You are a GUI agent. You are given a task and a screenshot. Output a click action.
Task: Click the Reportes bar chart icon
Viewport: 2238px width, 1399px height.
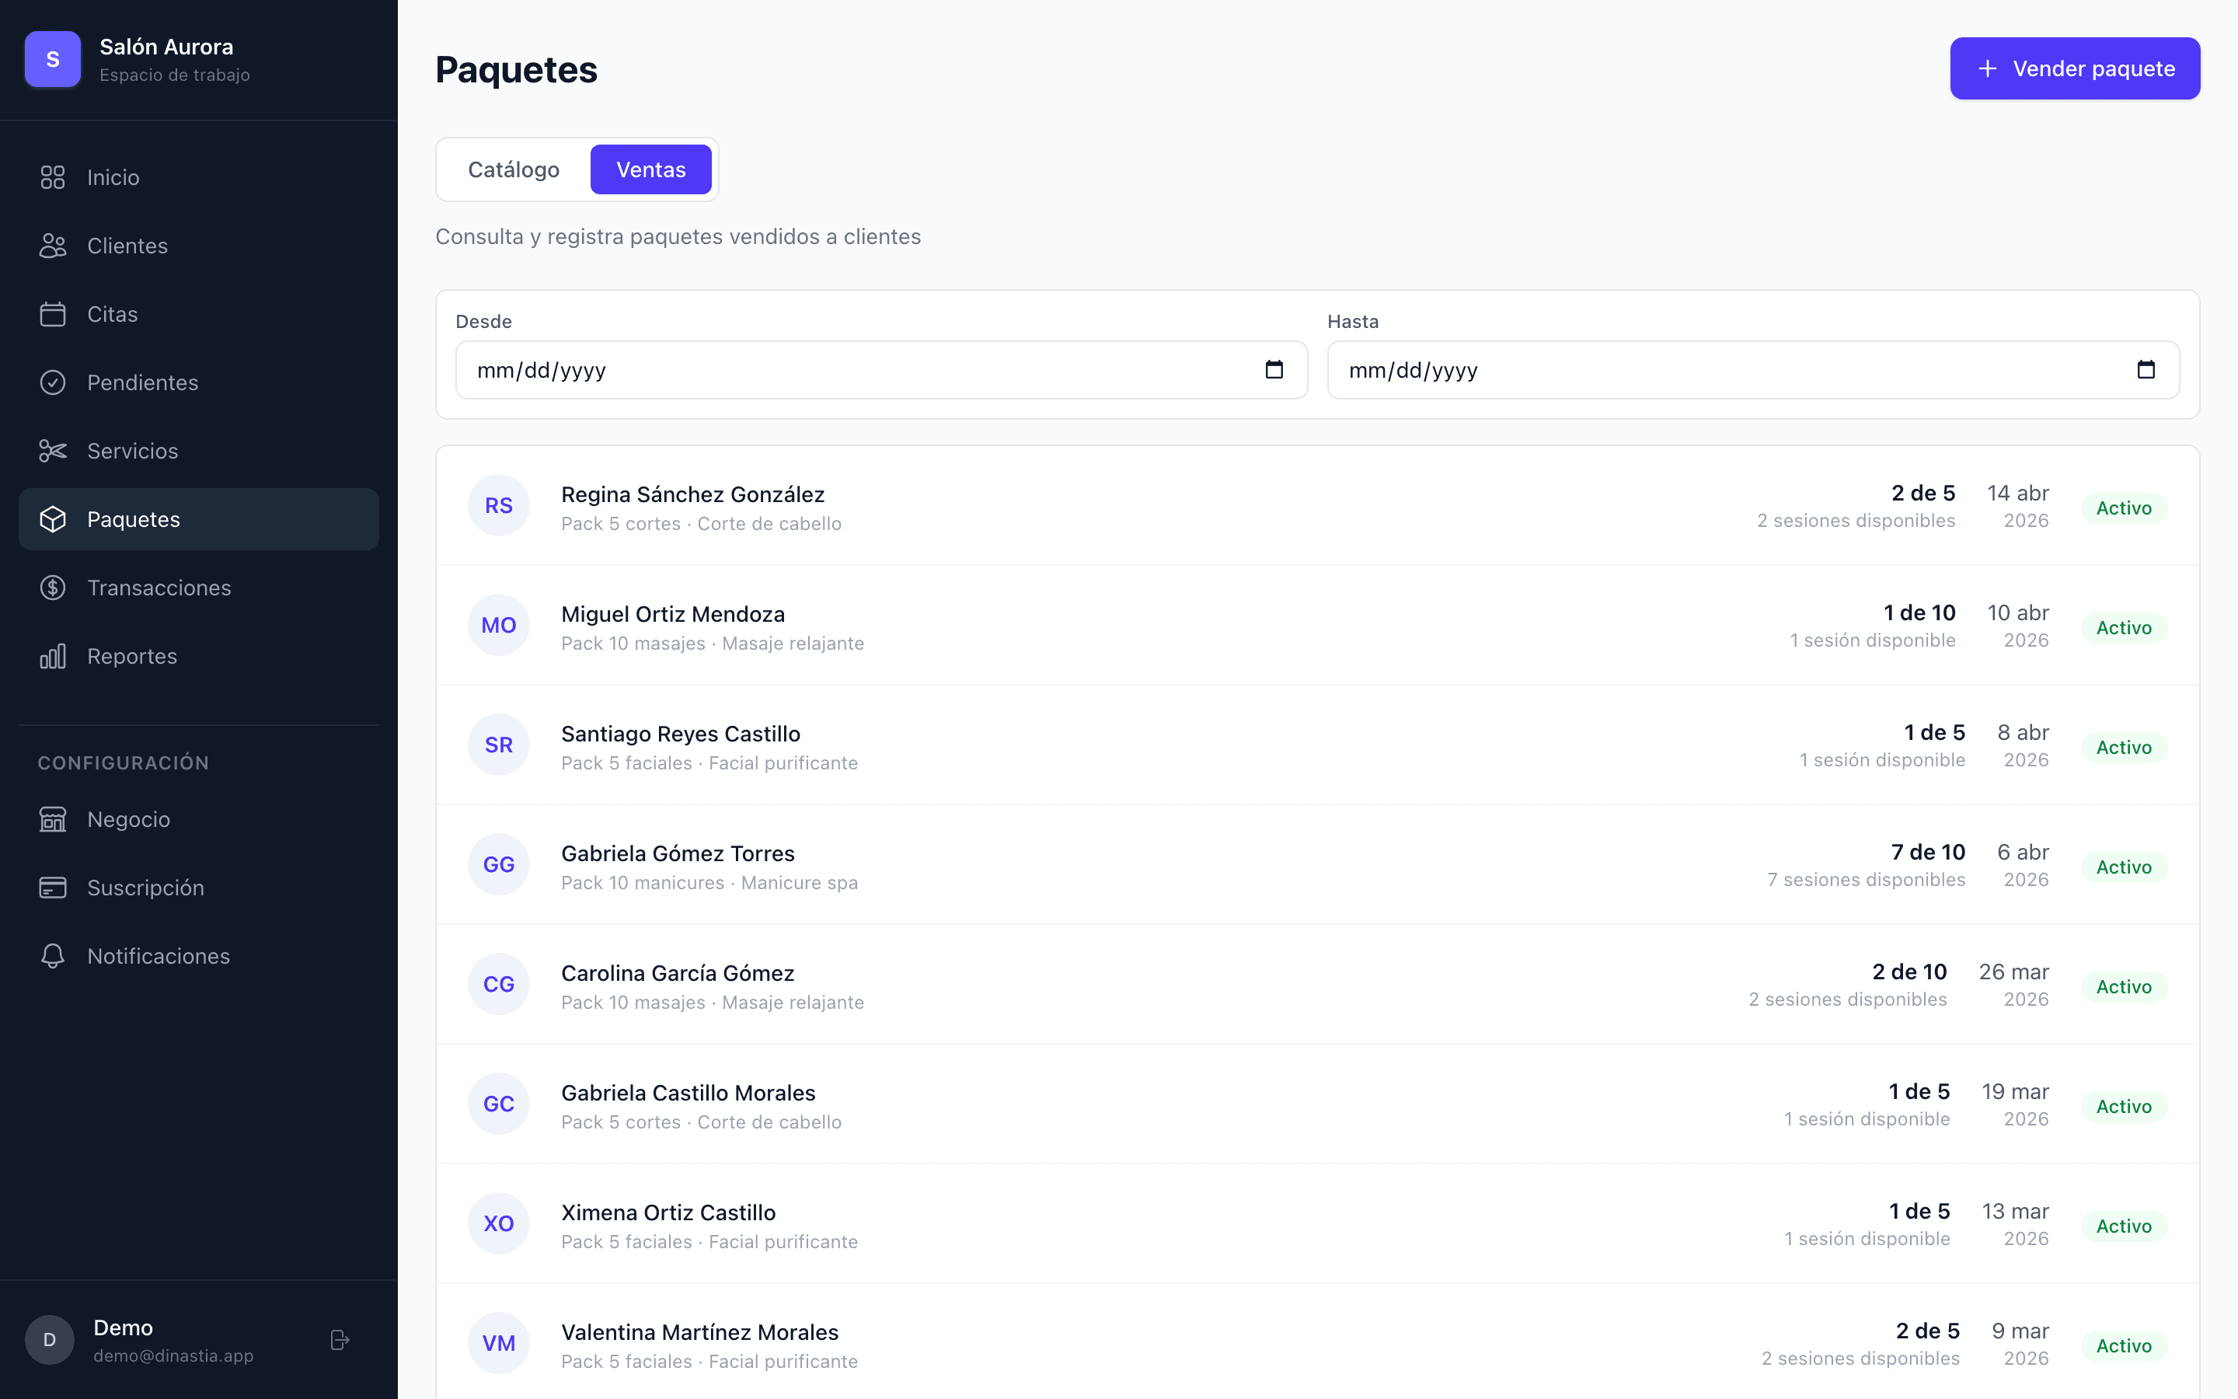coord(53,657)
